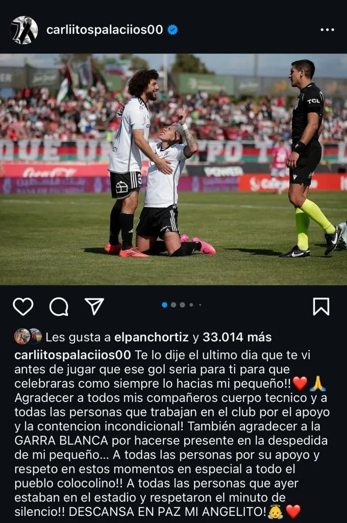Viewport: 347px width, 523px height.
Task: Jump to third carousel dot
Action: coord(182,305)
